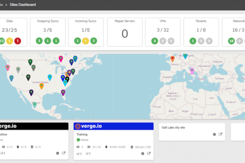Select the orange map pin over France
The image size is (245, 163).
tap(173, 59)
